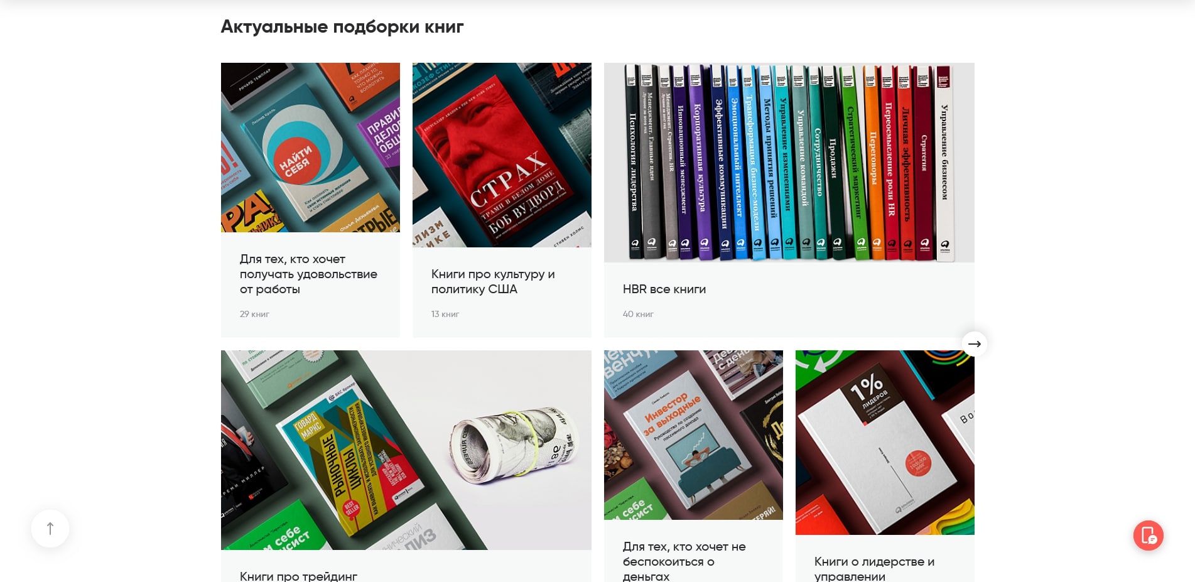This screenshot has width=1195, height=582.
Task: Open 'Книги про культуру и политику США' collection
Action: point(493,281)
